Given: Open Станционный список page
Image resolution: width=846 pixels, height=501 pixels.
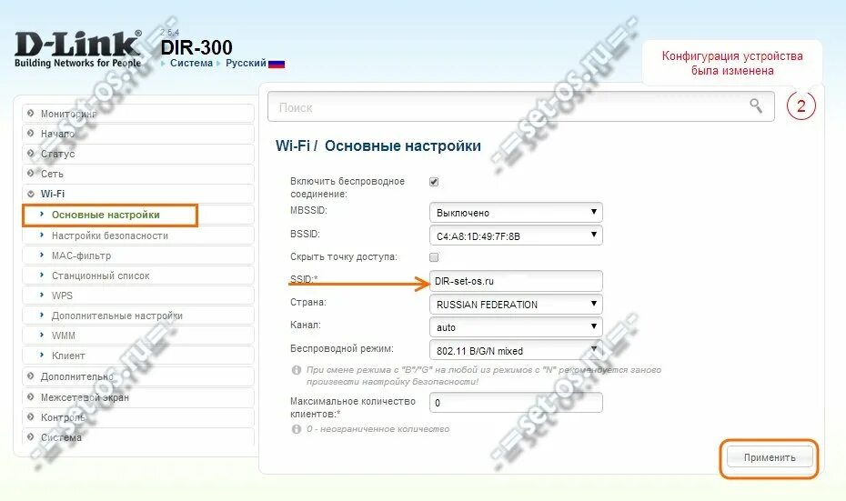Looking at the screenshot, I should (138, 276).
